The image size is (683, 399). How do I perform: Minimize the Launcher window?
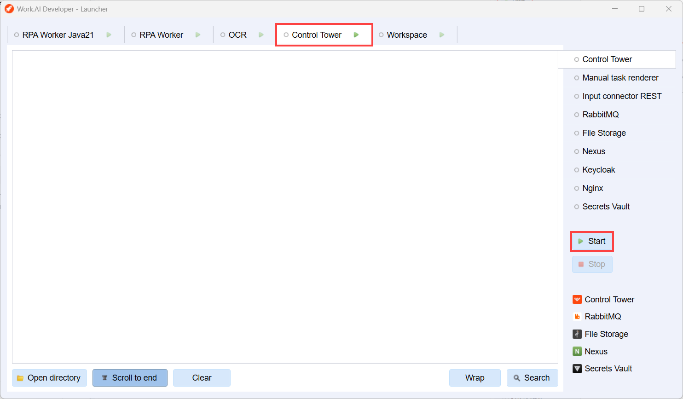point(615,9)
